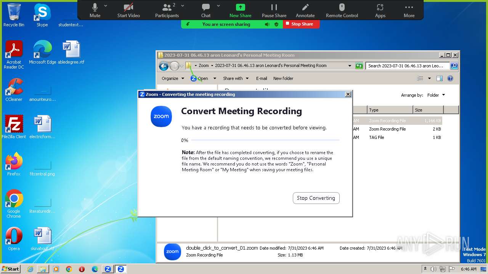Select the 2 KB Zoom Recording File row
488x274 pixels.
click(x=397, y=129)
